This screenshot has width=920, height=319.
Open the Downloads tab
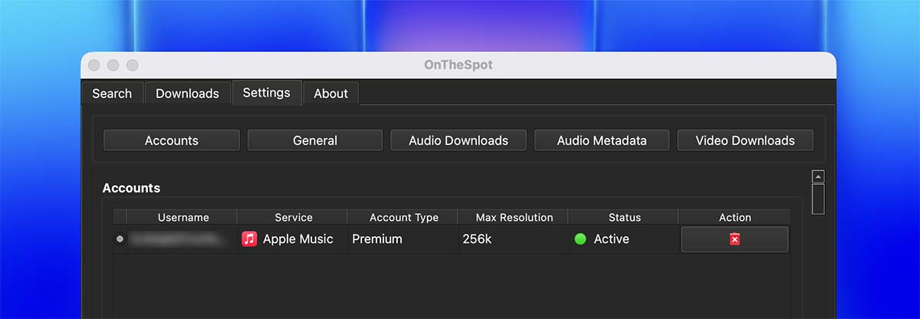click(187, 94)
